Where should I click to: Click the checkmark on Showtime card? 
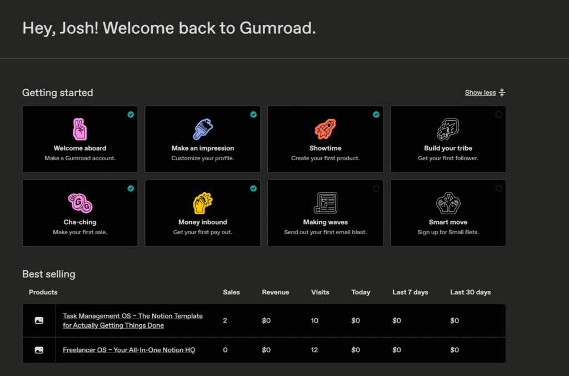point(376,115)
